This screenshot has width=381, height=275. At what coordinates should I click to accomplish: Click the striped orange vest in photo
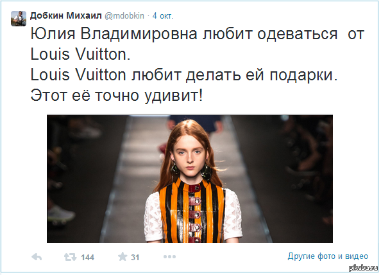pos(192,211)
